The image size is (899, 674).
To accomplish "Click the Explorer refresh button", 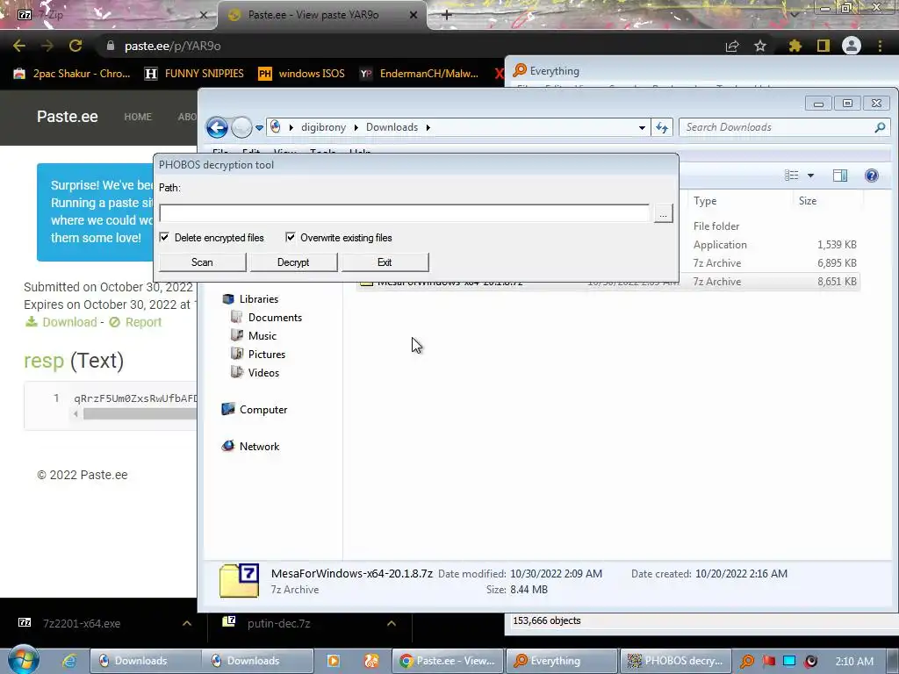I will (662, 127).
